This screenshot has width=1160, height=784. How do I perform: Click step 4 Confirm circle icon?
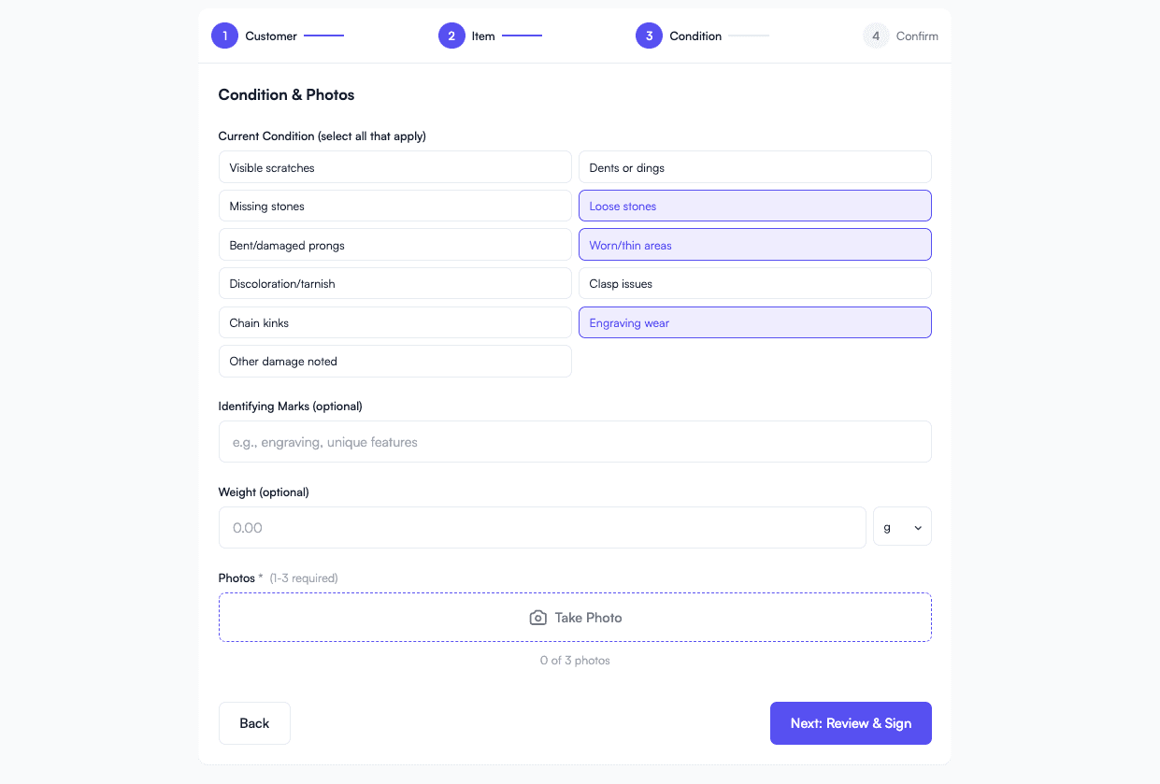click(876, 36)
